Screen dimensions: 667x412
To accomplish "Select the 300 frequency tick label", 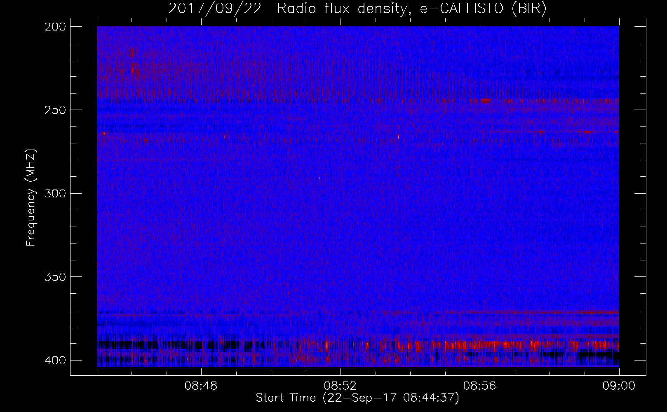I will (55, 193).
